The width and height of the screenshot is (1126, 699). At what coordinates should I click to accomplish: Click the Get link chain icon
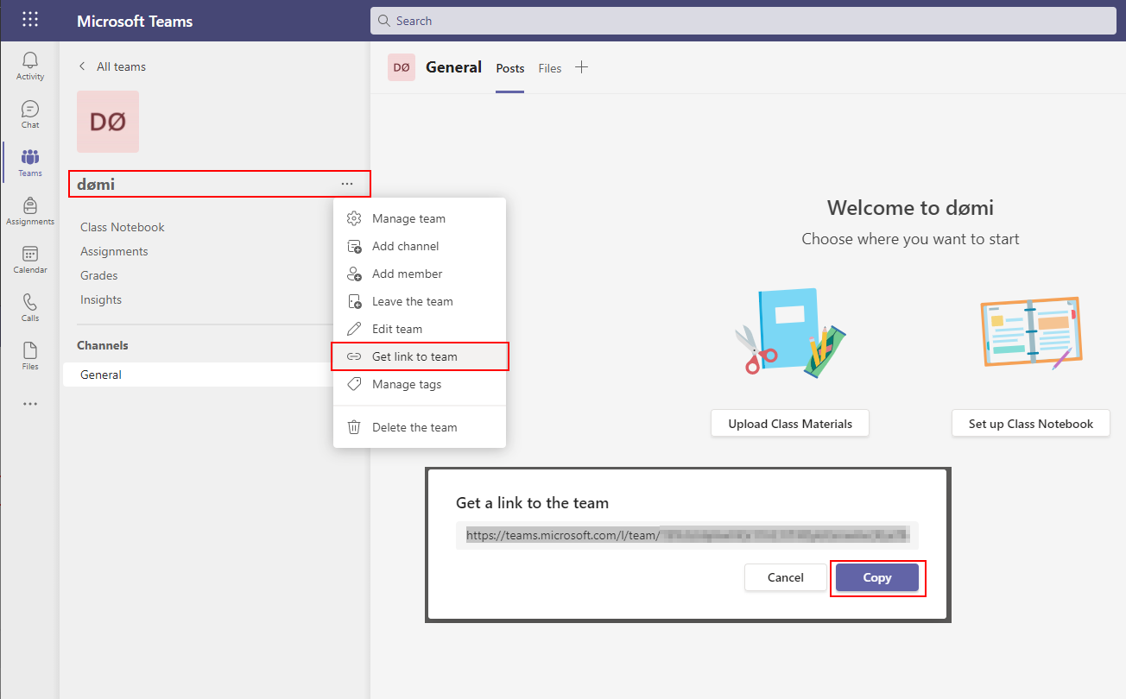click(x=354, y=356)
